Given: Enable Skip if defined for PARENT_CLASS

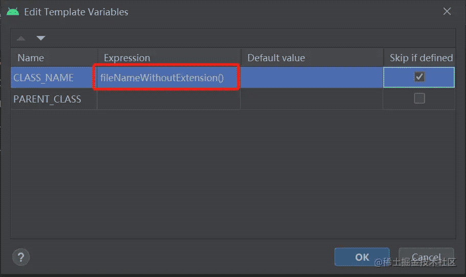Looking at the screenshot, I should tap(419, 99).
